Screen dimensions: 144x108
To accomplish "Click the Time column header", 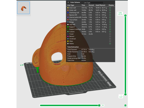I will (x=83, y=5).
